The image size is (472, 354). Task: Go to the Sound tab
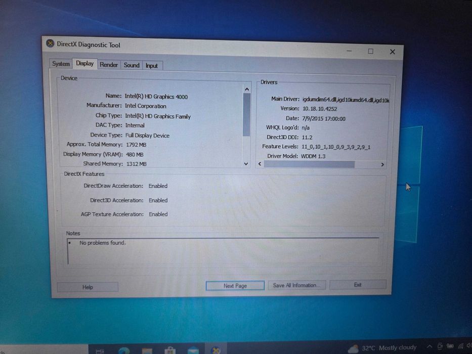pyautogui.click(x=132, y=65)
